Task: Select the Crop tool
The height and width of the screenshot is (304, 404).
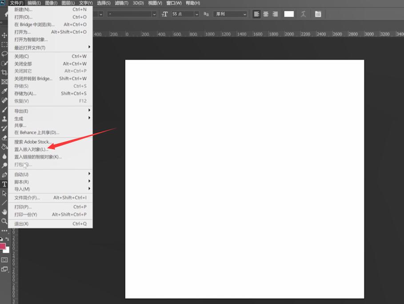Action: (x=4, y=72)
